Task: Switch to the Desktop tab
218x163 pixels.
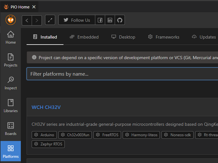Action: 123,37
